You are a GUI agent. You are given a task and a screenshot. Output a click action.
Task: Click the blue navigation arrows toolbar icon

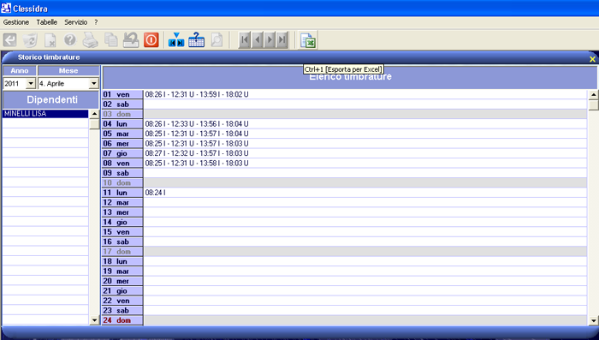point(176,39)
